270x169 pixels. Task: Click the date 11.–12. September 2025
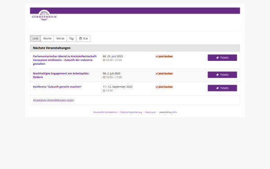pos(117,87)
